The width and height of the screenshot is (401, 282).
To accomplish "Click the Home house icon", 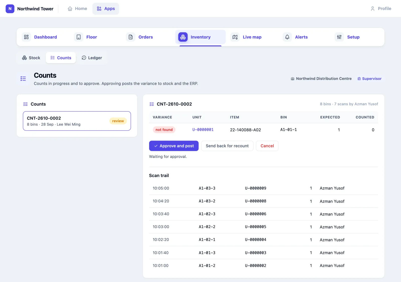I will pyautogui.click(x=70, y=9).
